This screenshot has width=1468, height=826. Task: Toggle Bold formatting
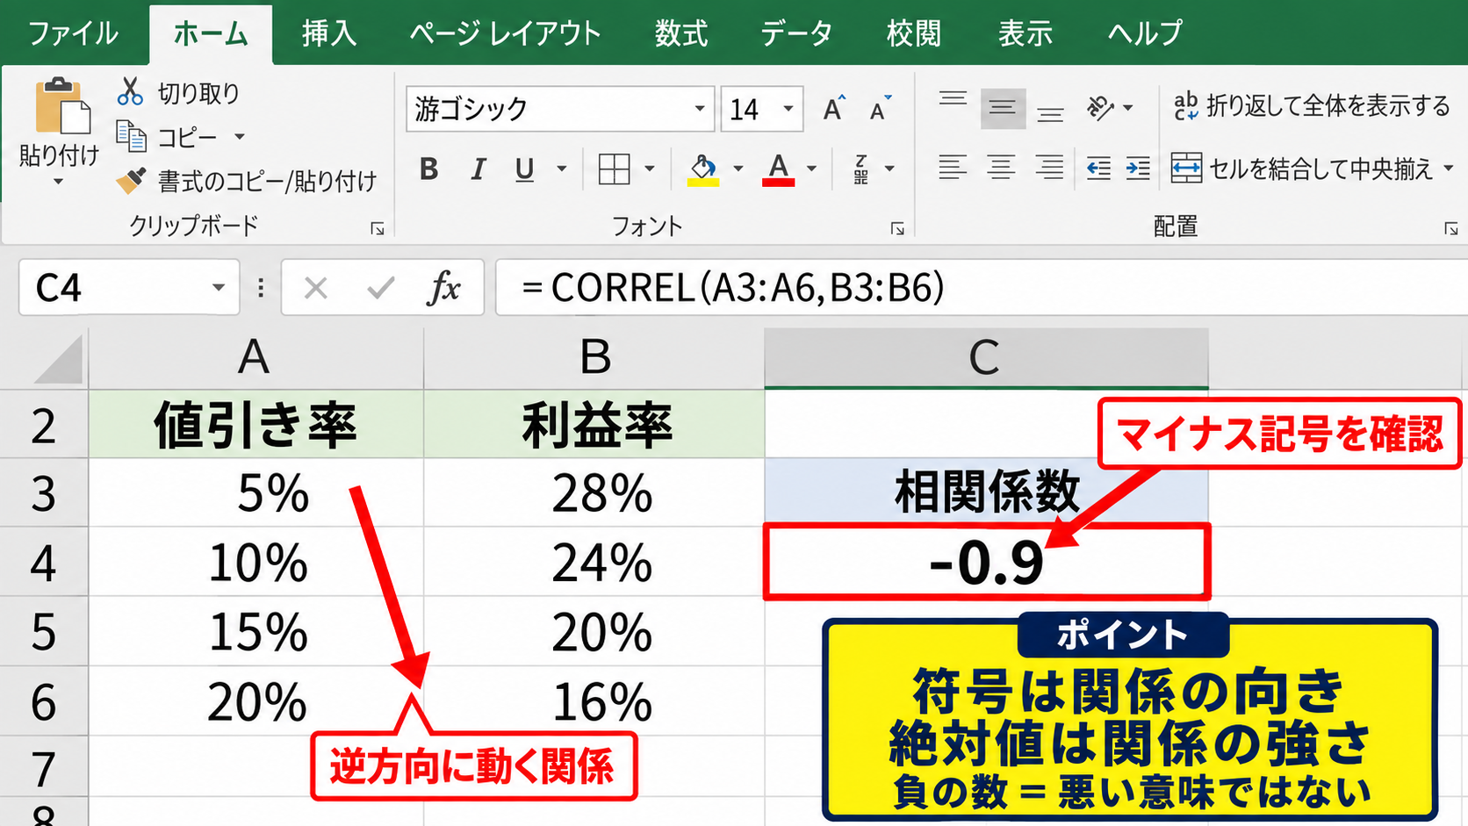tap(428, 169)
